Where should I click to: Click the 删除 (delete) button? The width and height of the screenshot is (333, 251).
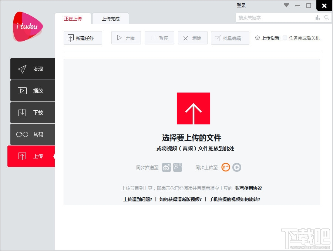[193, 38]
